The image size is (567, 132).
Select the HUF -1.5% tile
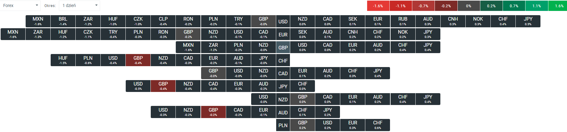coord(63,60)
